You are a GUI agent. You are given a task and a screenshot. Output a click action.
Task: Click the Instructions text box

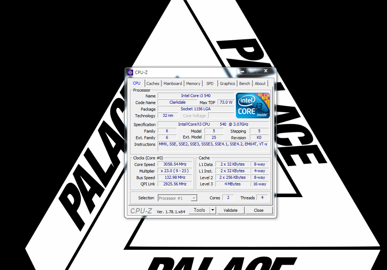click(x=213, y=146)
